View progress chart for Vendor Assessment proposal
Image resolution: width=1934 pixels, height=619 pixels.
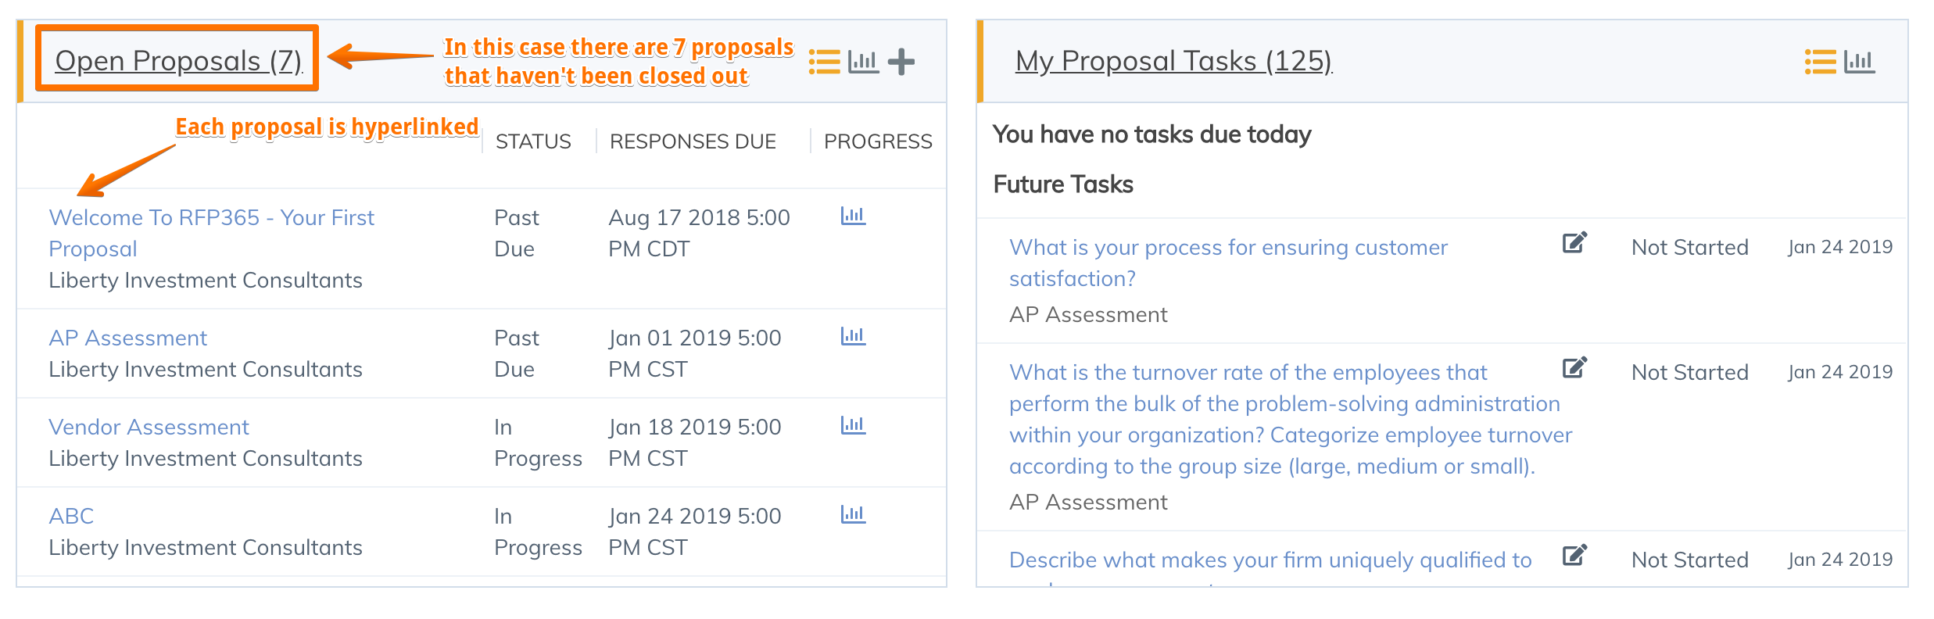[854, 425]
